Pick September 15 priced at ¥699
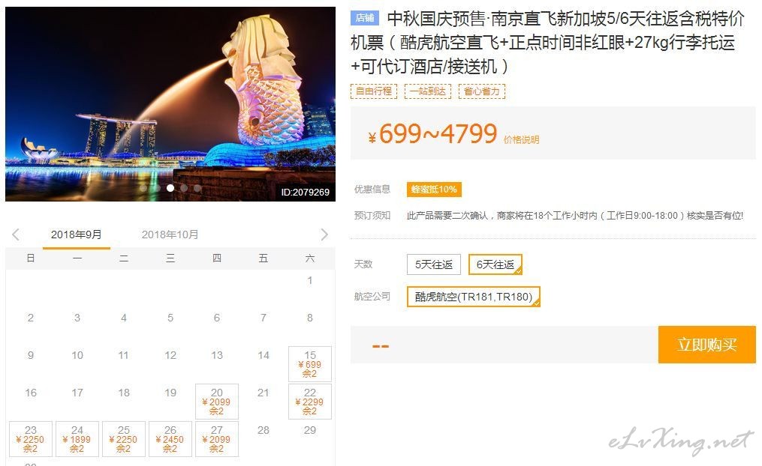The width and height of the screenshot is (762, 466). pyautogui.click(x=310, y=363)
